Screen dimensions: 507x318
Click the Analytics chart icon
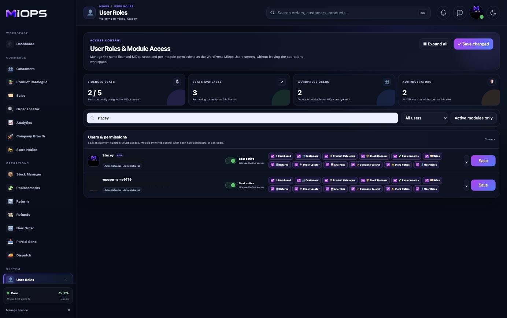click(10, 123)
